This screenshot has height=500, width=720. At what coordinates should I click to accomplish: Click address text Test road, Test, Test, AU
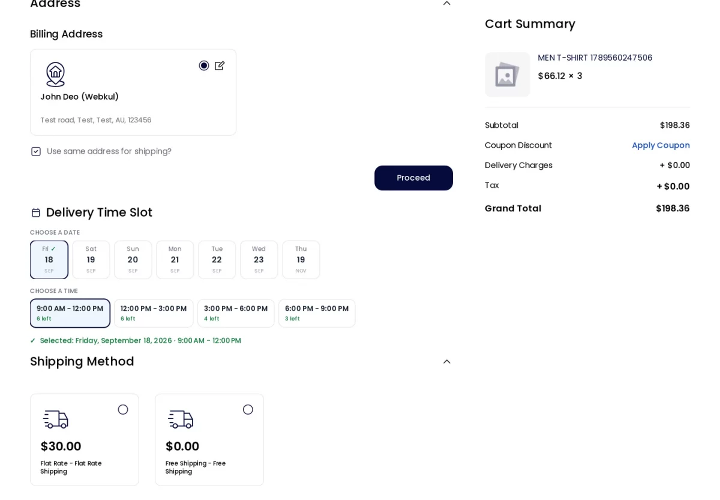95,120
